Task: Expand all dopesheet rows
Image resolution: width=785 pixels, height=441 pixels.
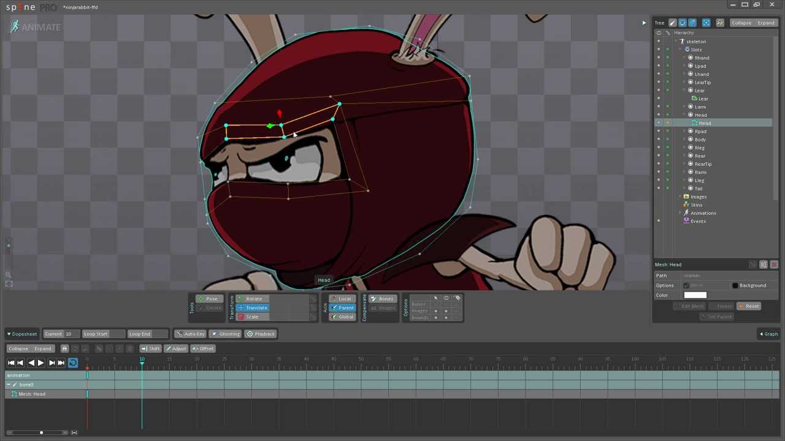Action: click(43, 349)
